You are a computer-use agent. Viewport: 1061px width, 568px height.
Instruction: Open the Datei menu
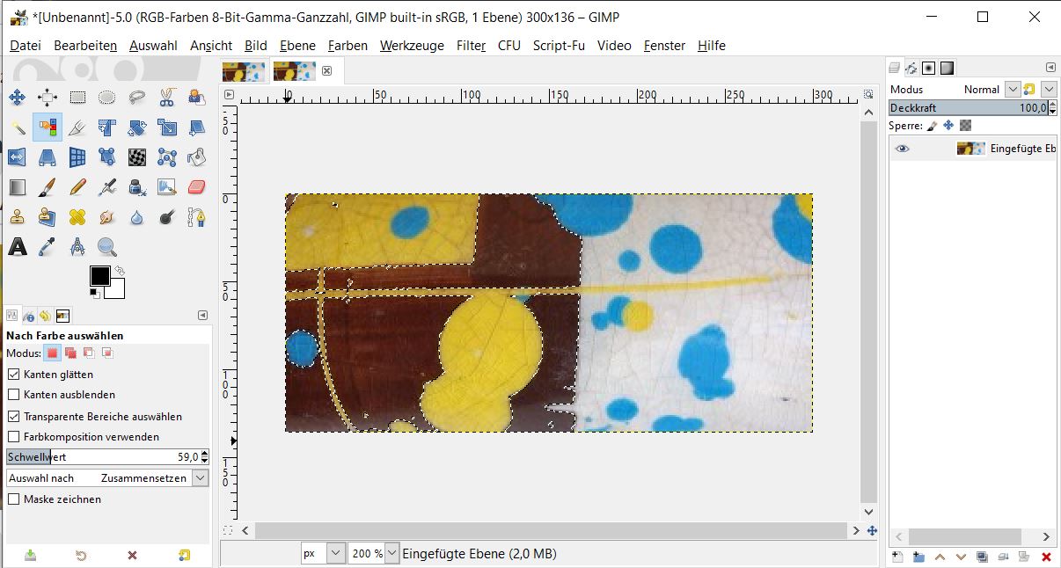click(x=26, y=46)
